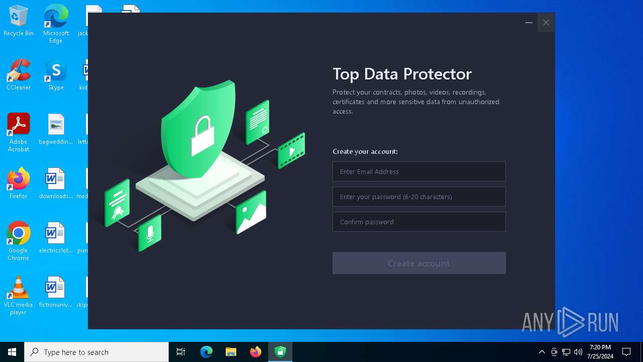Click the Enter Email Address field
The height and width of the screenshot is (362, 643).
pyautogui.click(x=419, y=171)
